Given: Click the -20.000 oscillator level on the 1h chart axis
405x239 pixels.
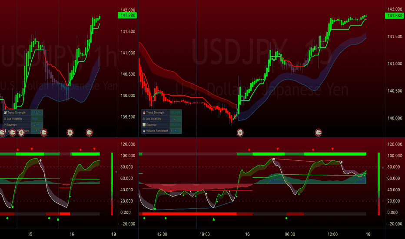Looking at the screenshot, I should [x=128, y=224].
